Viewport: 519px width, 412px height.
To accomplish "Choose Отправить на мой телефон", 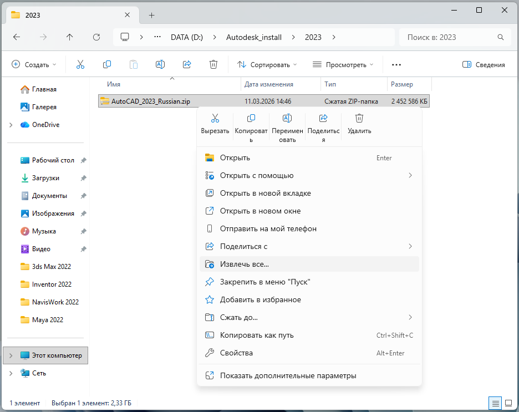I will pyautogui.click(x=309, y=228).
